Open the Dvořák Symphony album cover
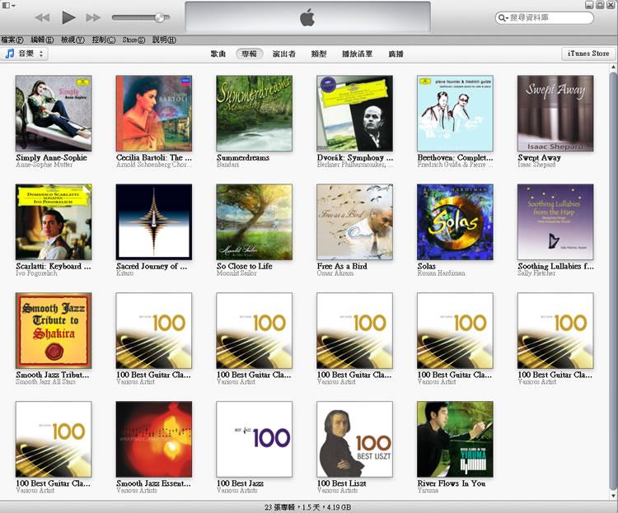 click(x=354, y=114)
